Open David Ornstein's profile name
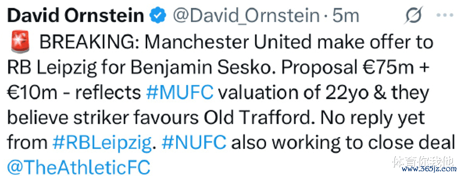The width and height of the screenshot is (460, 176). click(x=75, y=16)
